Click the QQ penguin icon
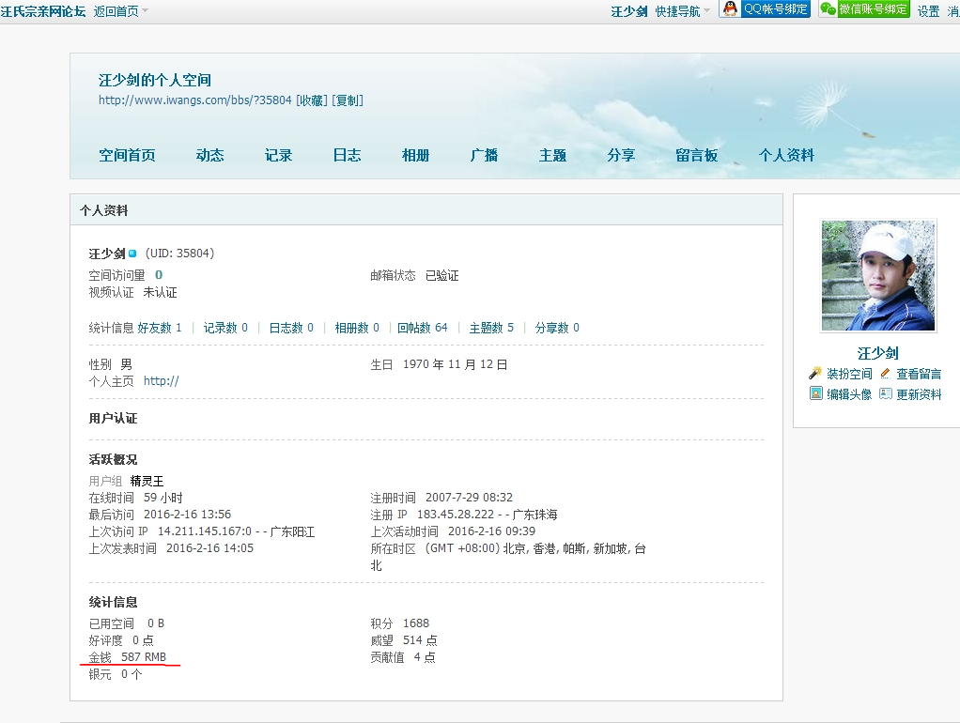This screenshot has width=960, height=723. 729,9
